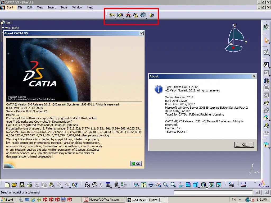Image resolution: width=271 pixels, height=203 pixels.
Task: Open the Formula f(x) tool
Action: click(87, 185)
